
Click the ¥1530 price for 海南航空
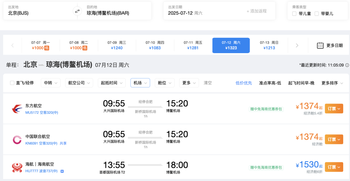[x=309, y=165]
